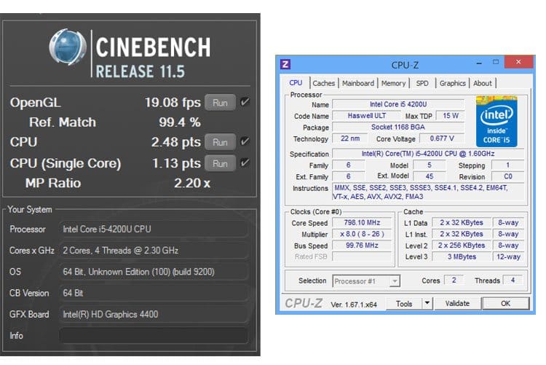Image resolution: width=546 pixels, height=365 pixels.
Task: Open the About tab
Action: coord(483,83)
